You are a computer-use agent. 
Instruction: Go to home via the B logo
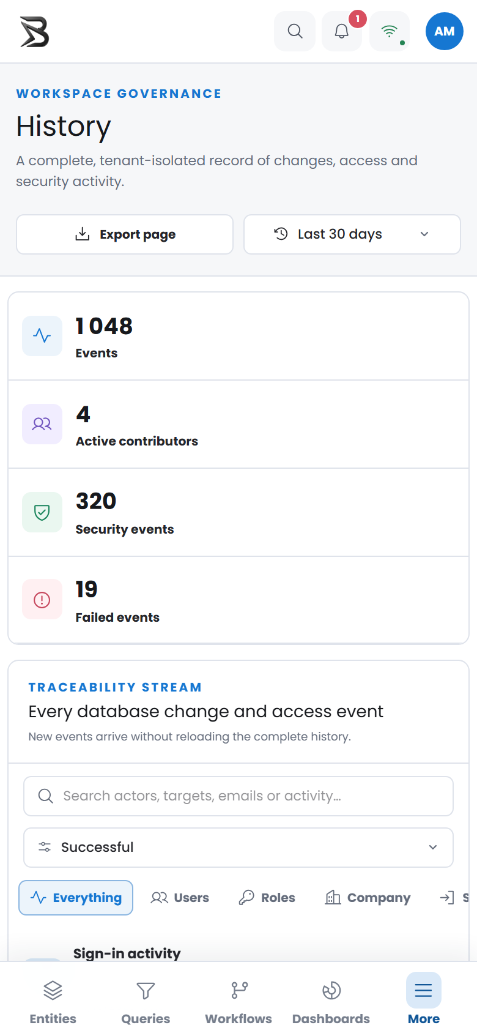[x=34, y=32]
